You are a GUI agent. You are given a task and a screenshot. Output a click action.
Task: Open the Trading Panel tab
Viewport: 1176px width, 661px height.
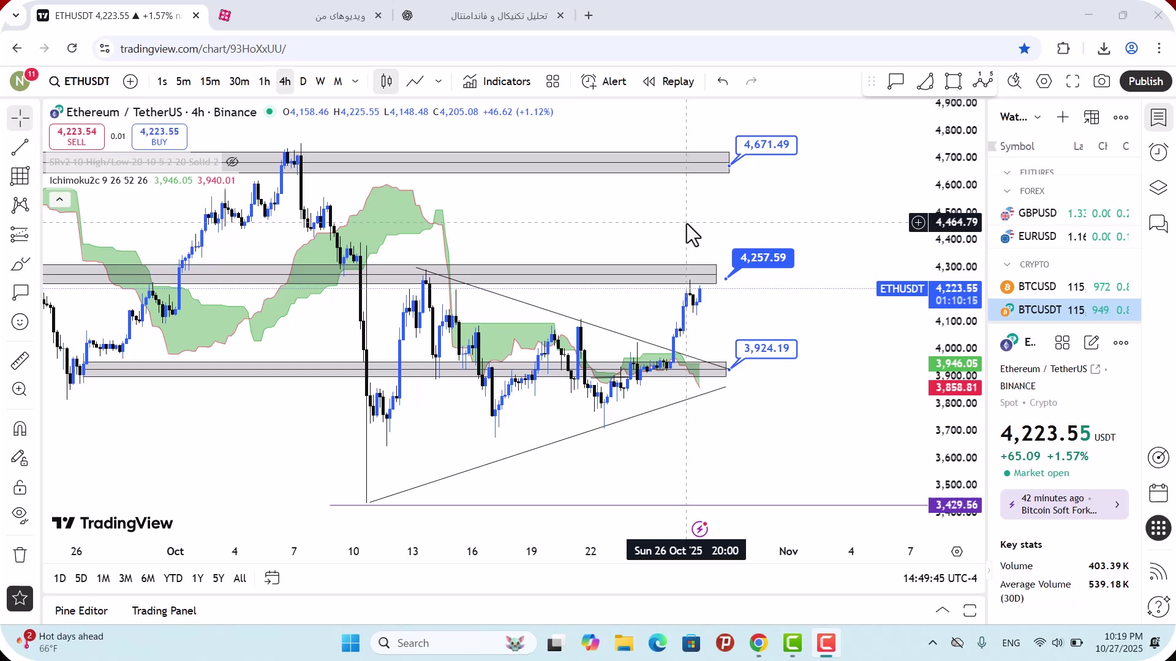164,611
